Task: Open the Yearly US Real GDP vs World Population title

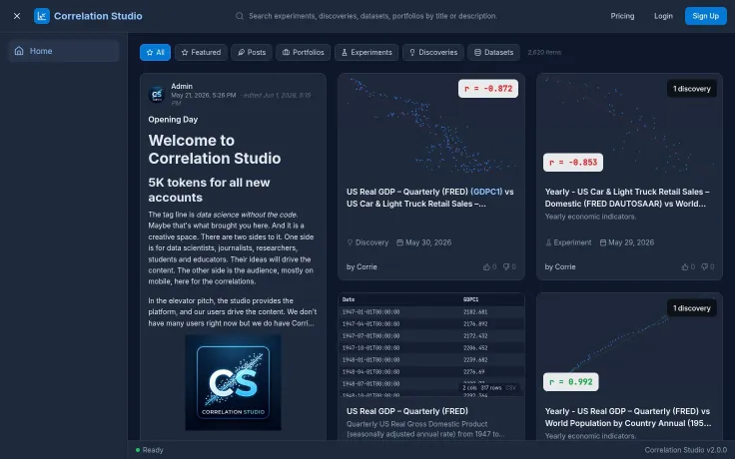Action: [x=628, y=417]
